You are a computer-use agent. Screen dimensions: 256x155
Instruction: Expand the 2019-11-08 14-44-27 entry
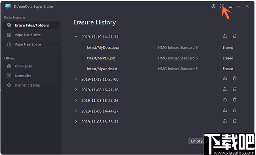pyautogui.click(x=76, y=111)
